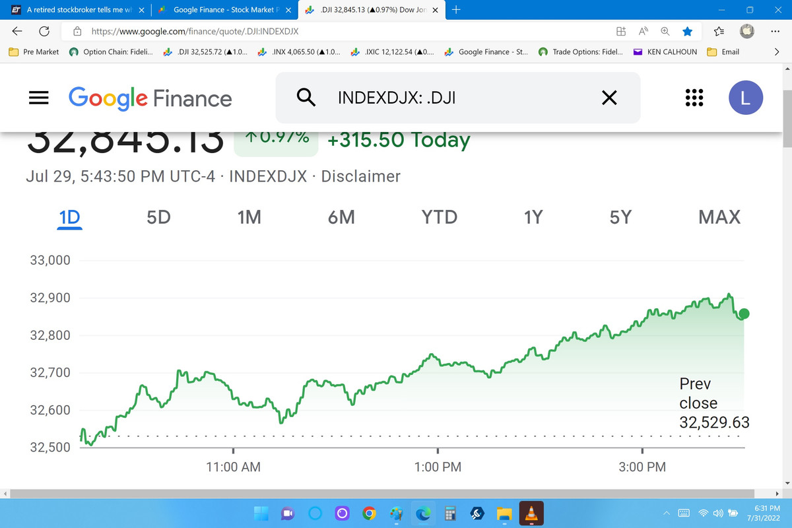Click the green end-of-line chart marker
The width and height of the screenshot is (792, 528).
click(x=744, y=313)
